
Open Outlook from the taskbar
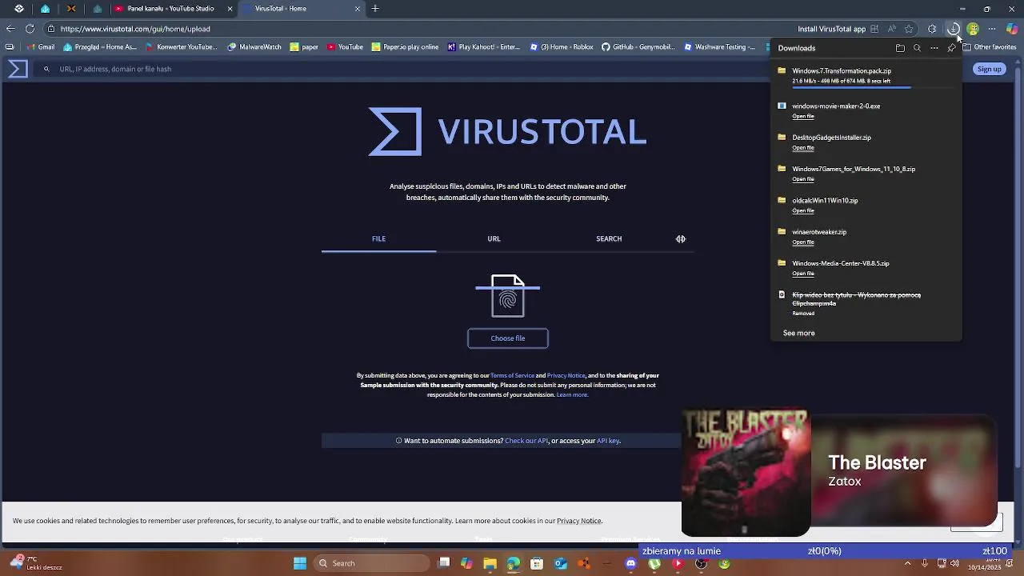coord(561,563)
